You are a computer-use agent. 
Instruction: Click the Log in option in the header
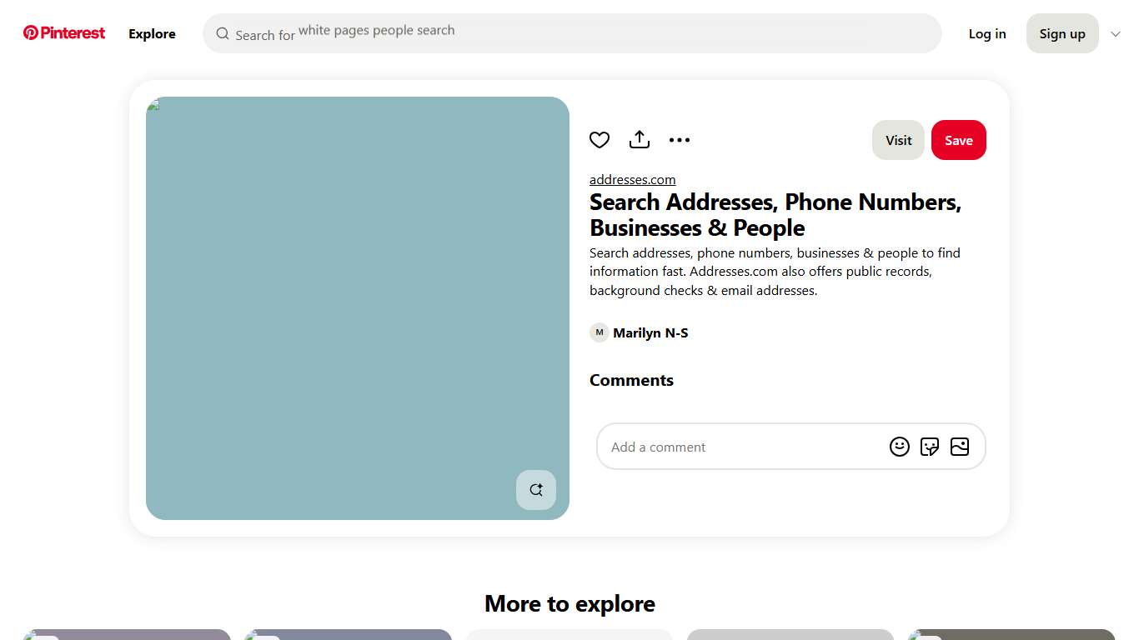click(x=987, y=33)
